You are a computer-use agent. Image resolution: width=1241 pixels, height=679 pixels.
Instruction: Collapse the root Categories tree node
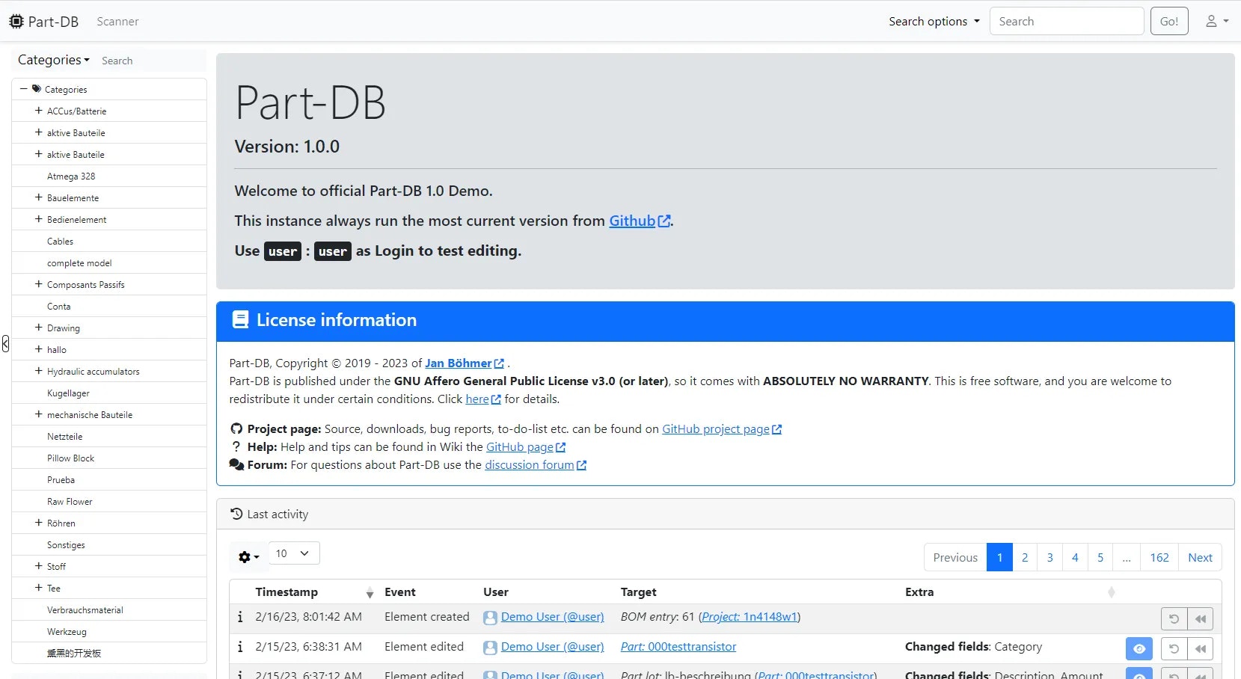pyautogui.click(x=24, y=89)
